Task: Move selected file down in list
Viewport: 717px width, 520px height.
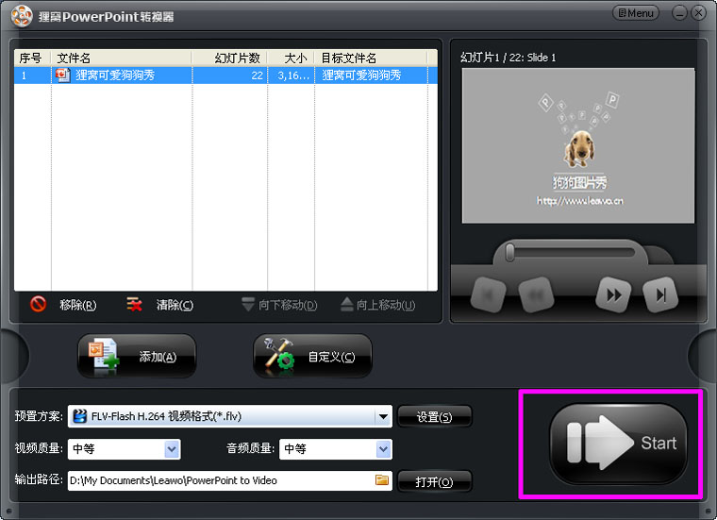Action: tap(279, 305)
